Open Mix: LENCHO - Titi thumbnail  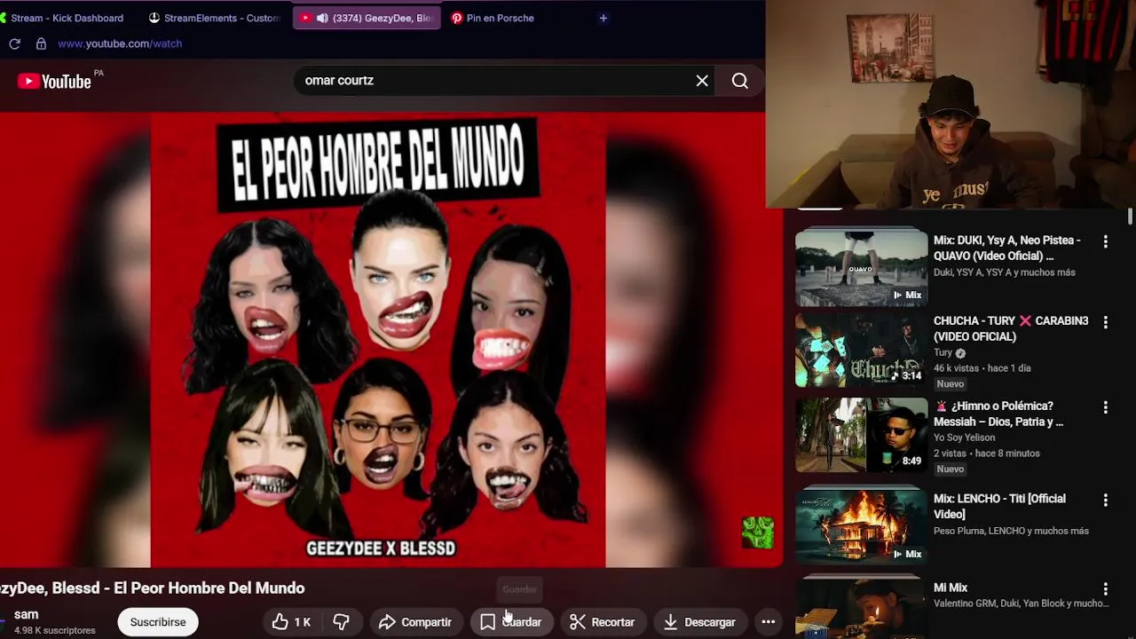click(861, 527)
